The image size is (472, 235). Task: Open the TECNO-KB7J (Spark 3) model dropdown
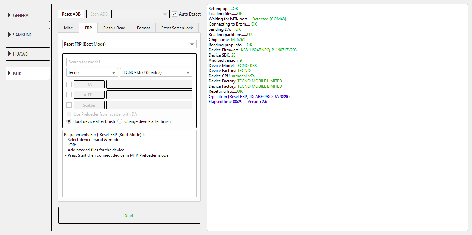156,72
